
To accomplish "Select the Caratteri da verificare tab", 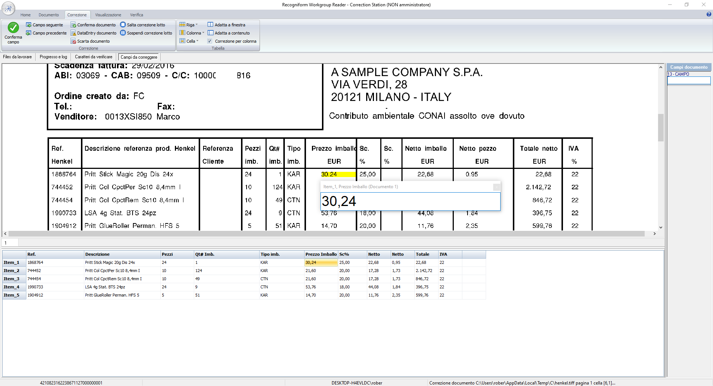I will click(x=94, y=57).
